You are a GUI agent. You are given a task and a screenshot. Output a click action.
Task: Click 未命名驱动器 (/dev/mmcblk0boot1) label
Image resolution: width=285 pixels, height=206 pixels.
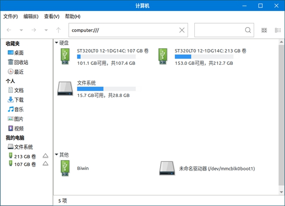217,169
